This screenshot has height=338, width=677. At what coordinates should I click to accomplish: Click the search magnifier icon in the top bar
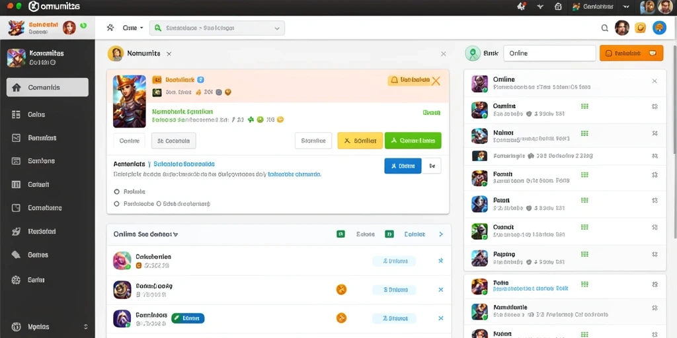(604, 28)
